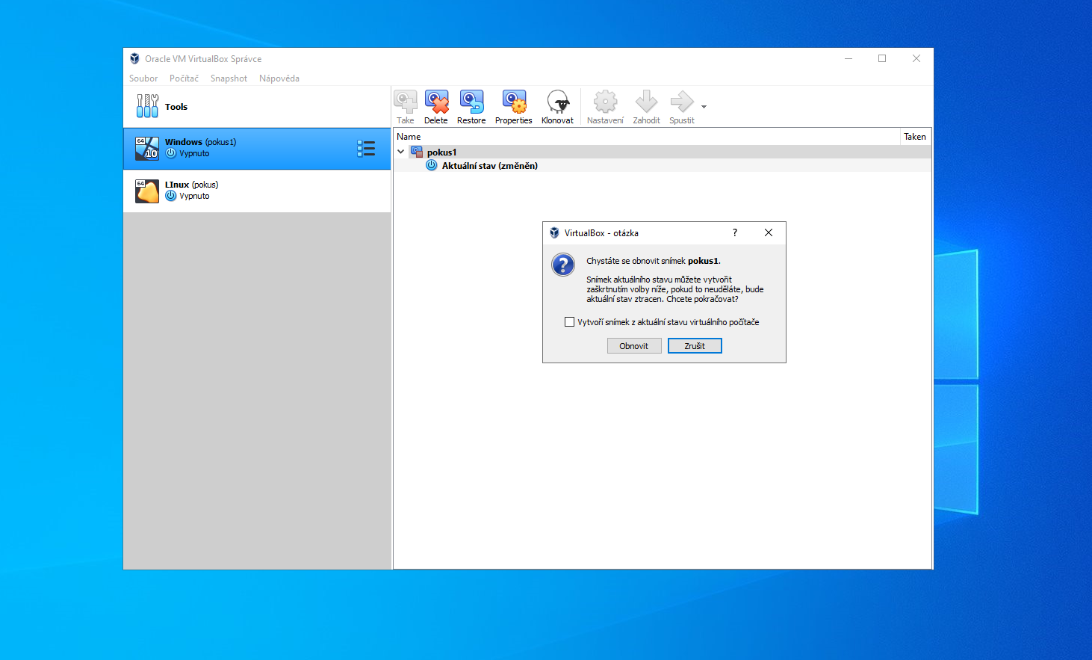Viewport: 1092px width, 660px height.
Task: Open the Snapshot menu
Action: point(229,78)
